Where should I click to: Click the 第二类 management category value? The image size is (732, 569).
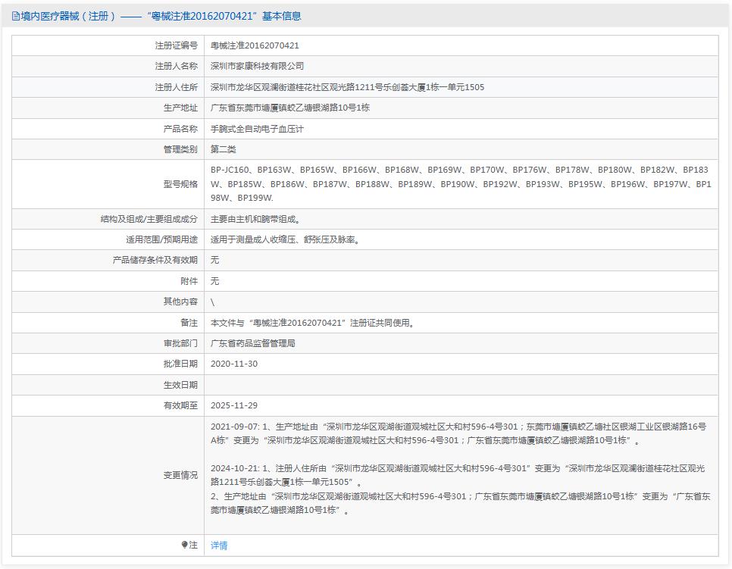click(x=223, y=149)
